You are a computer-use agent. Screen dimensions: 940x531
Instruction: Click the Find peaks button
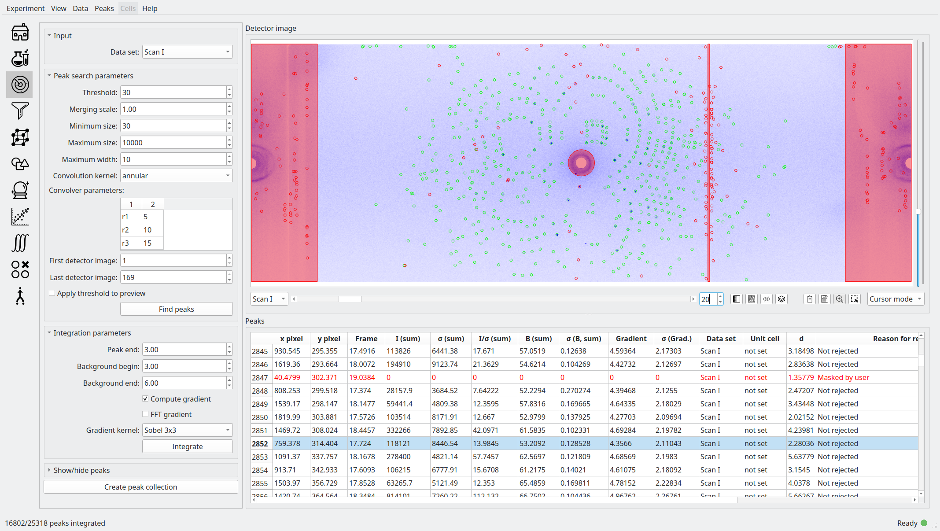176,309
